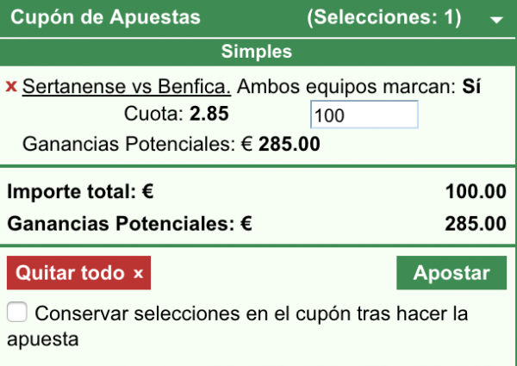The width and height of the screenshot is (517, 366).
Task: Click the Conservar selecciones label text
Action: point(250,314)
